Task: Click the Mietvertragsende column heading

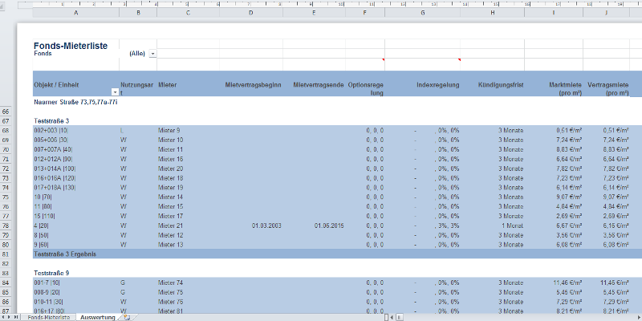Action: click(318, 85)
